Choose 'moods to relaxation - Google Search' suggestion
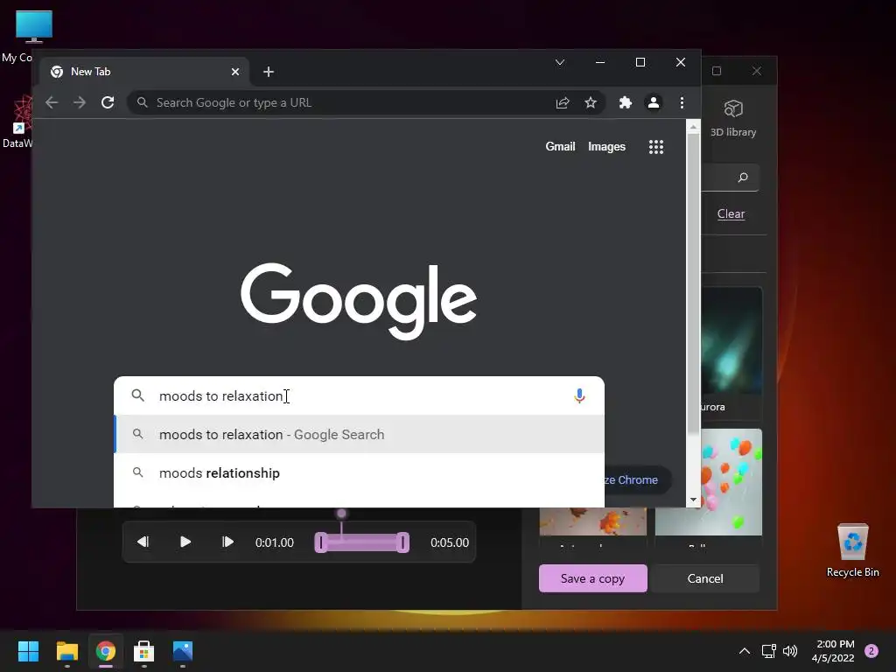 click(x=360, y=434)
